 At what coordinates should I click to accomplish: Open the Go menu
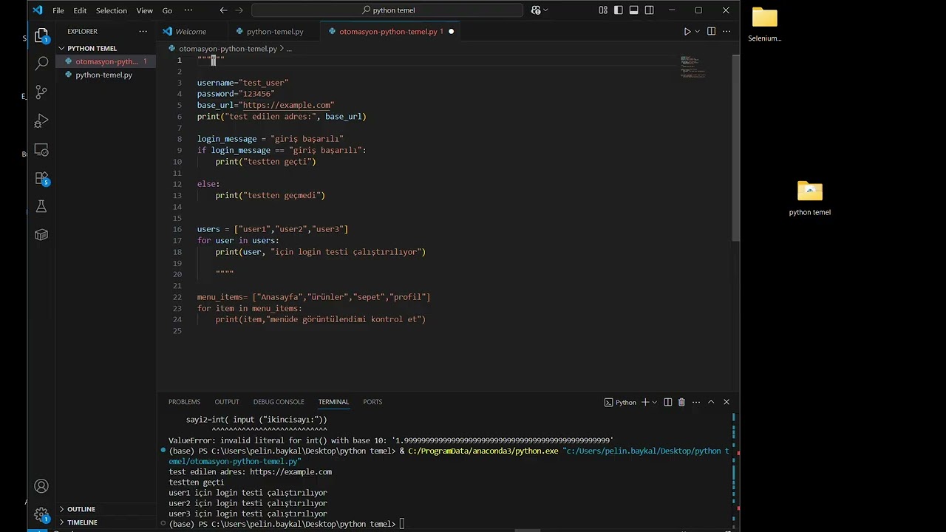tap(167, 10)
